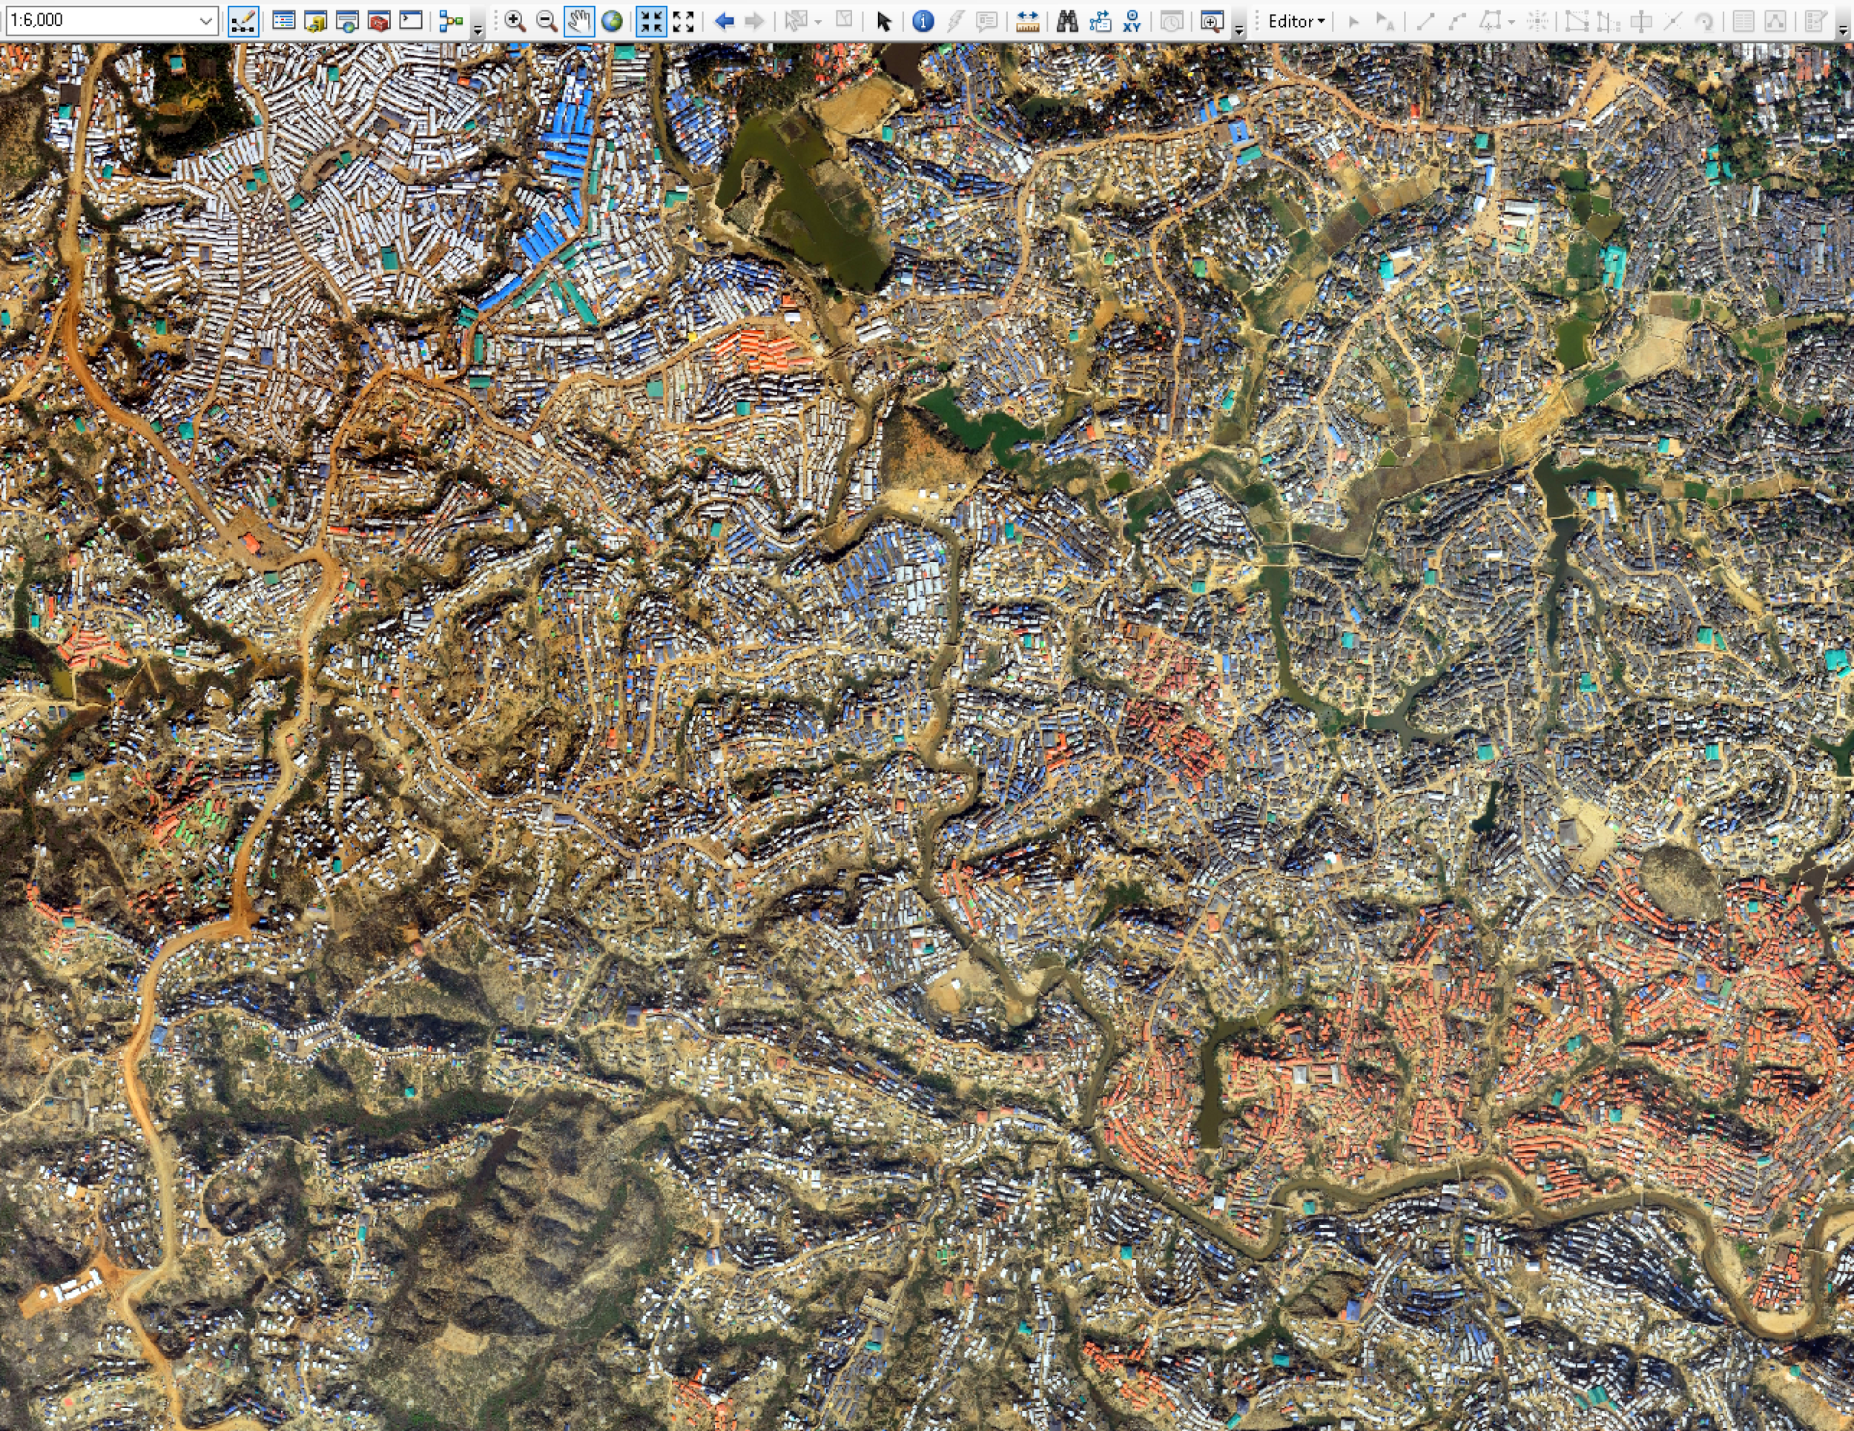The image size is (1854, 1431).
Task: Open the map scale dropdown
Action: coord(205,22)
